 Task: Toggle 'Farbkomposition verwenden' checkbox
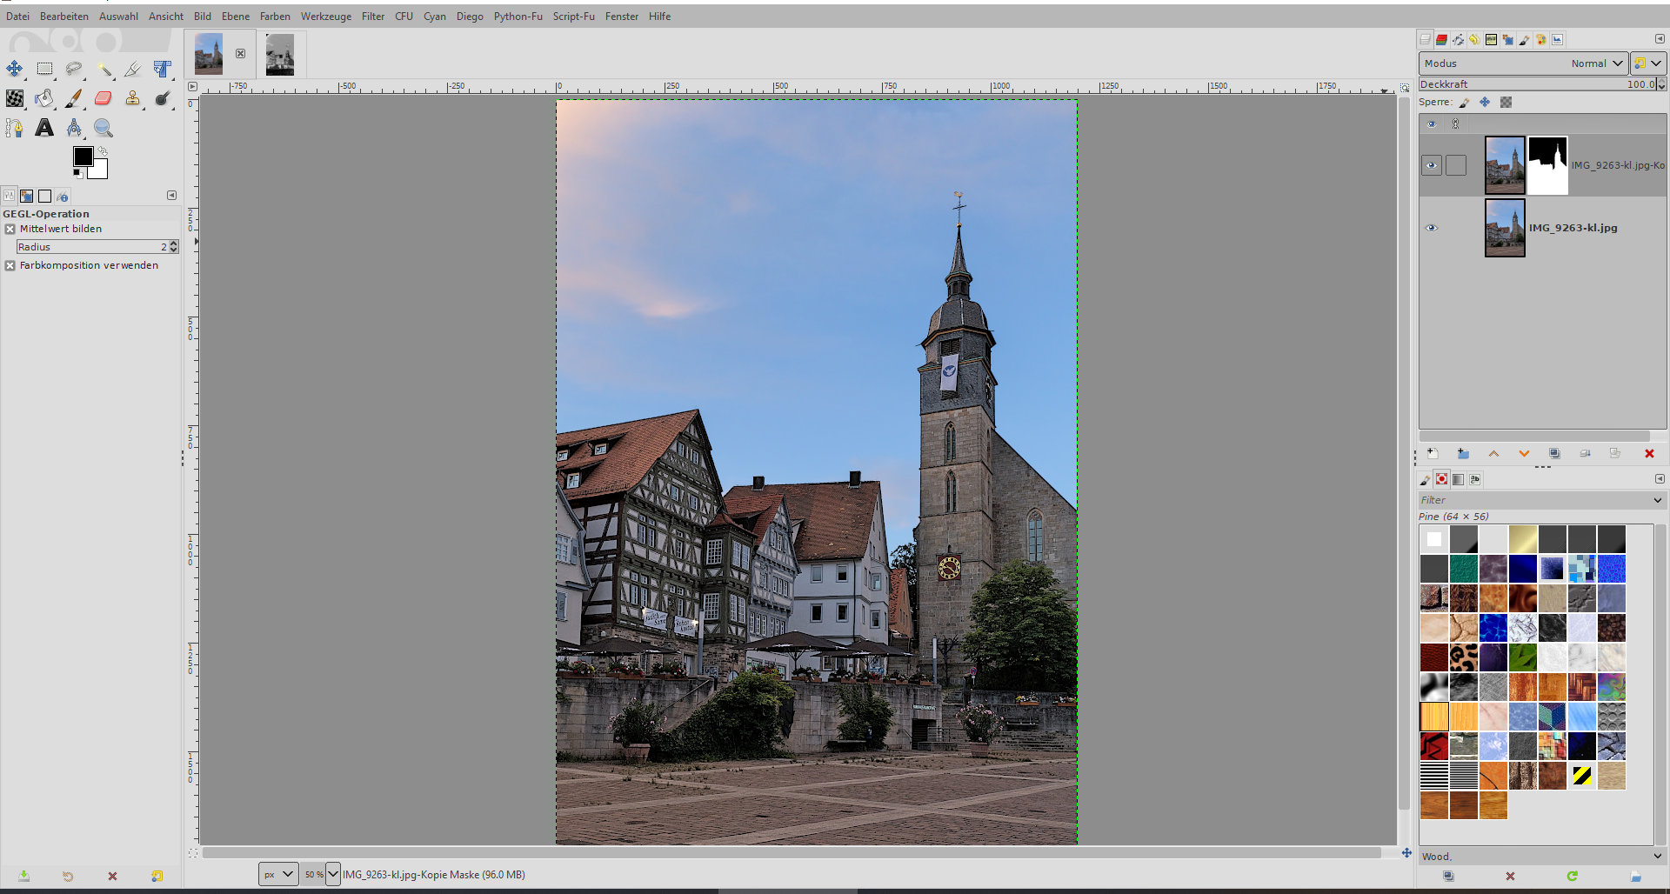pos(10,266)
